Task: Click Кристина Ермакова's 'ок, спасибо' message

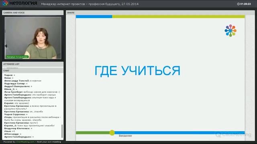Action: [24, 112]
